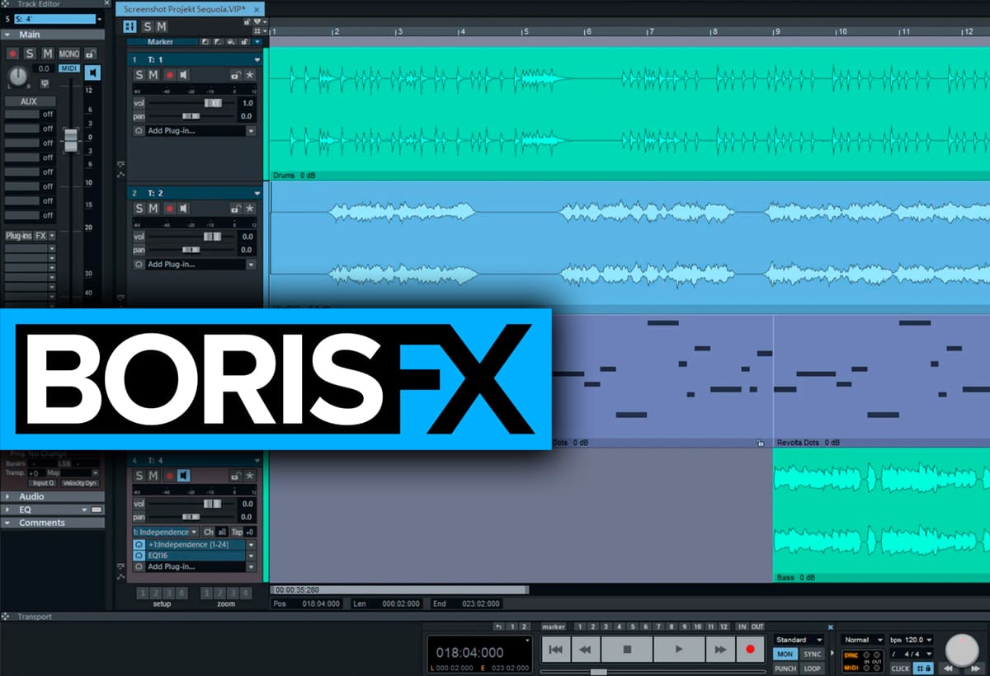990x676 pixels.
Task: Lock track 2 with the padlock icon
Action: 235,209
